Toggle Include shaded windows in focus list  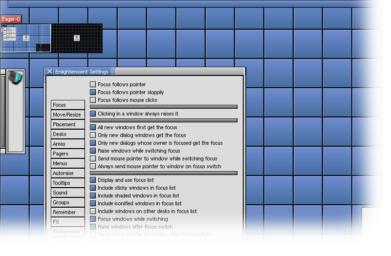tap(93, 196)
